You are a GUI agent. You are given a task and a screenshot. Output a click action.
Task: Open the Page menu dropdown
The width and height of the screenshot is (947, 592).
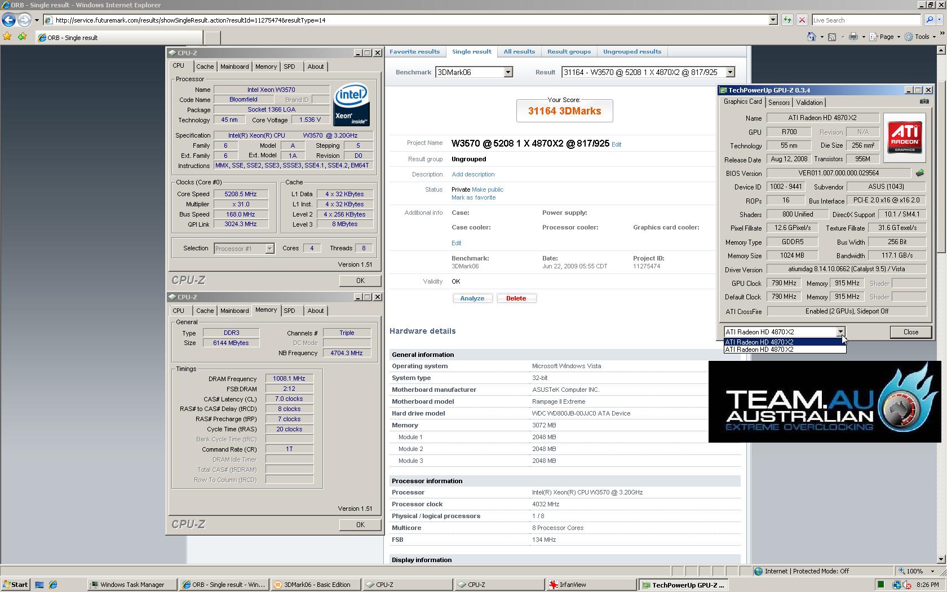pyautogui.click(x=886, y=37)
